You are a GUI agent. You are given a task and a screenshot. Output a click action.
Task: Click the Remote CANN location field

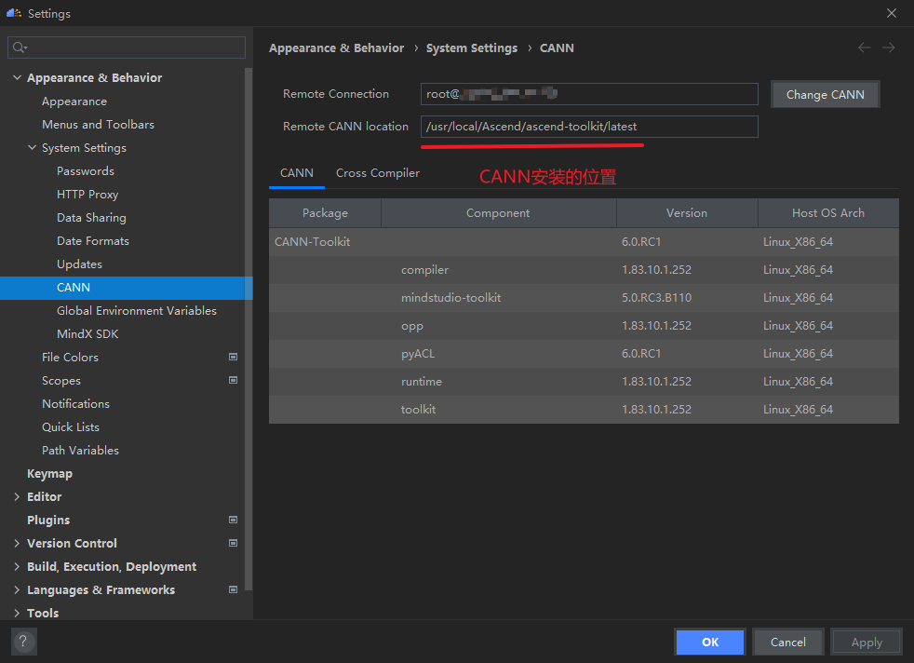[589, 127]
